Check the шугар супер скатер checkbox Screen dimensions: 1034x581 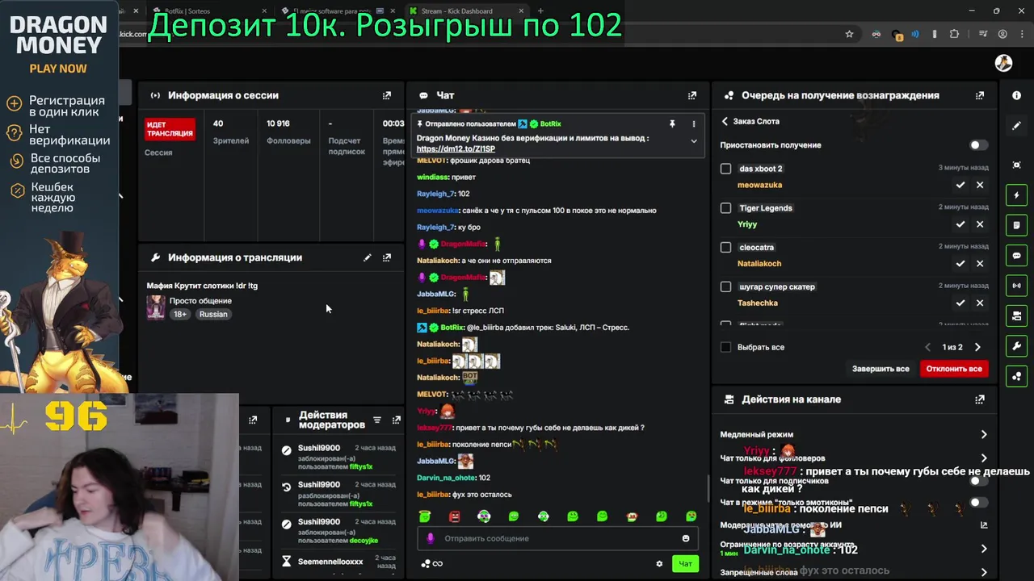[x=725, y=286]
